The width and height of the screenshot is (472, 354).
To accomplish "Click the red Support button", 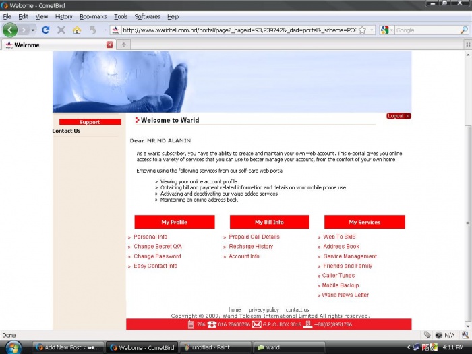I will click(90, 122).
